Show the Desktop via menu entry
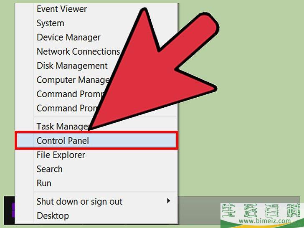Screen dimensions: 304x228 (x=53, y=216)
